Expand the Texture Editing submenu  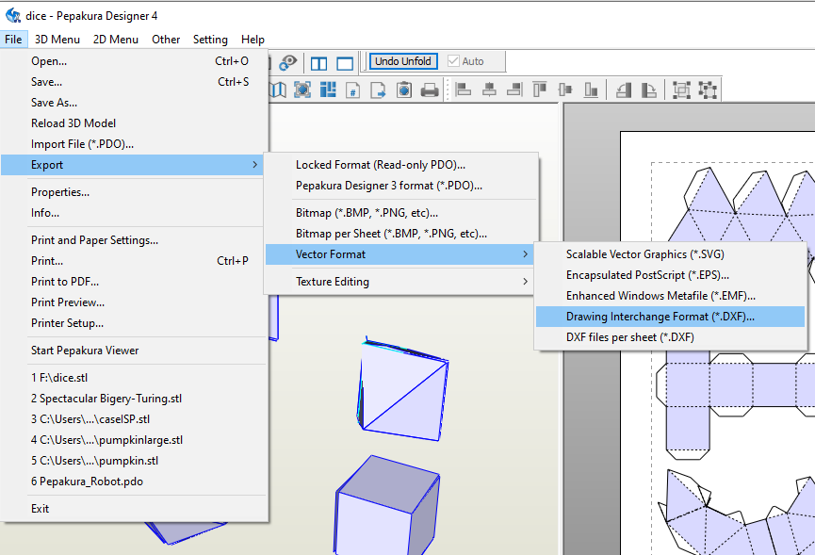(x=399, y=281)
